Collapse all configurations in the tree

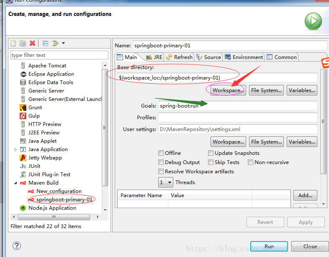[45, 44]
